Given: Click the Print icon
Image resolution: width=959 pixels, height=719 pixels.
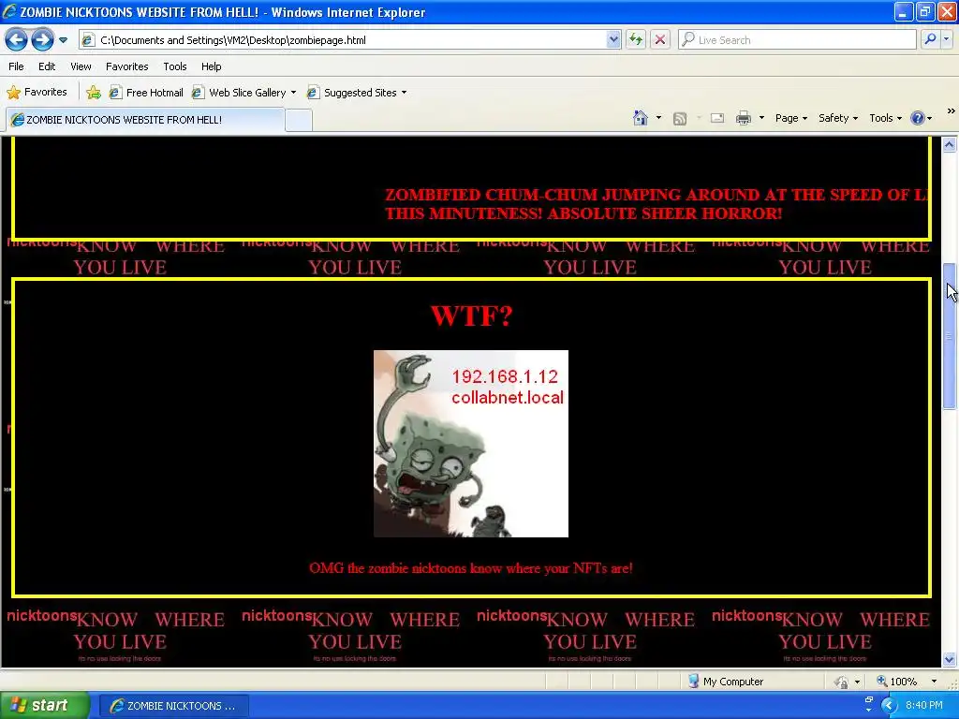Looking at the screenshot, I should point(743,118).
